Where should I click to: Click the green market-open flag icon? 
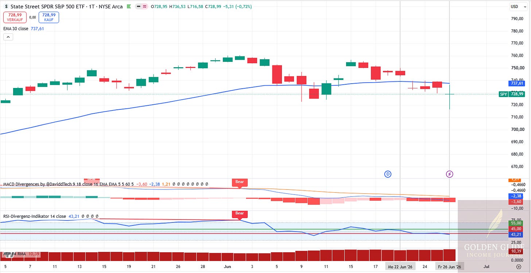tap(128, 7)
